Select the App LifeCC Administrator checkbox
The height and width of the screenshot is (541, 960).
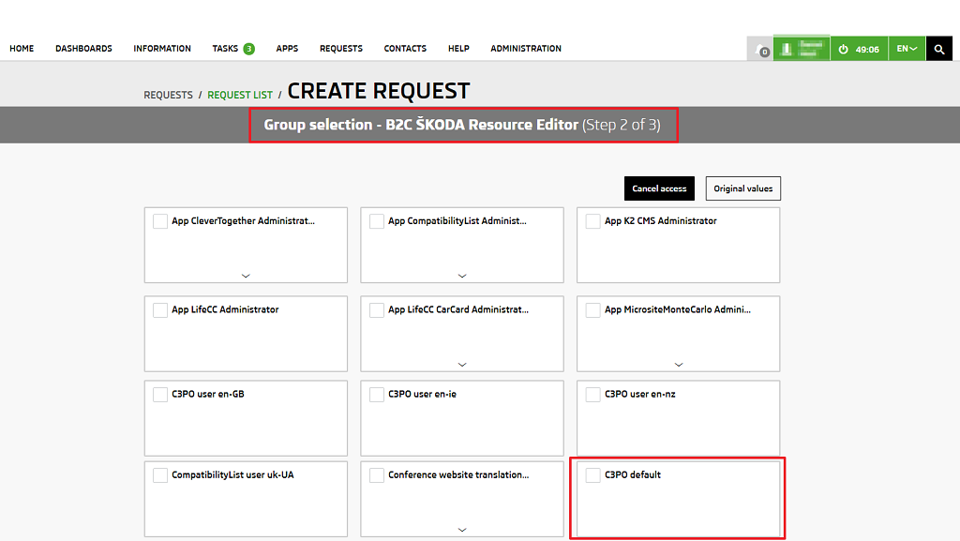point(160,309)
